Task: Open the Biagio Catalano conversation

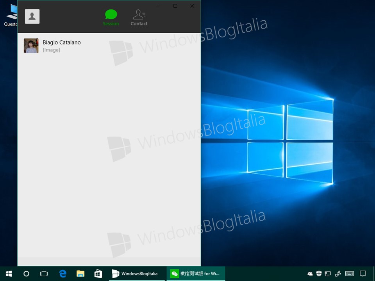Action: [x=109, y=46]
